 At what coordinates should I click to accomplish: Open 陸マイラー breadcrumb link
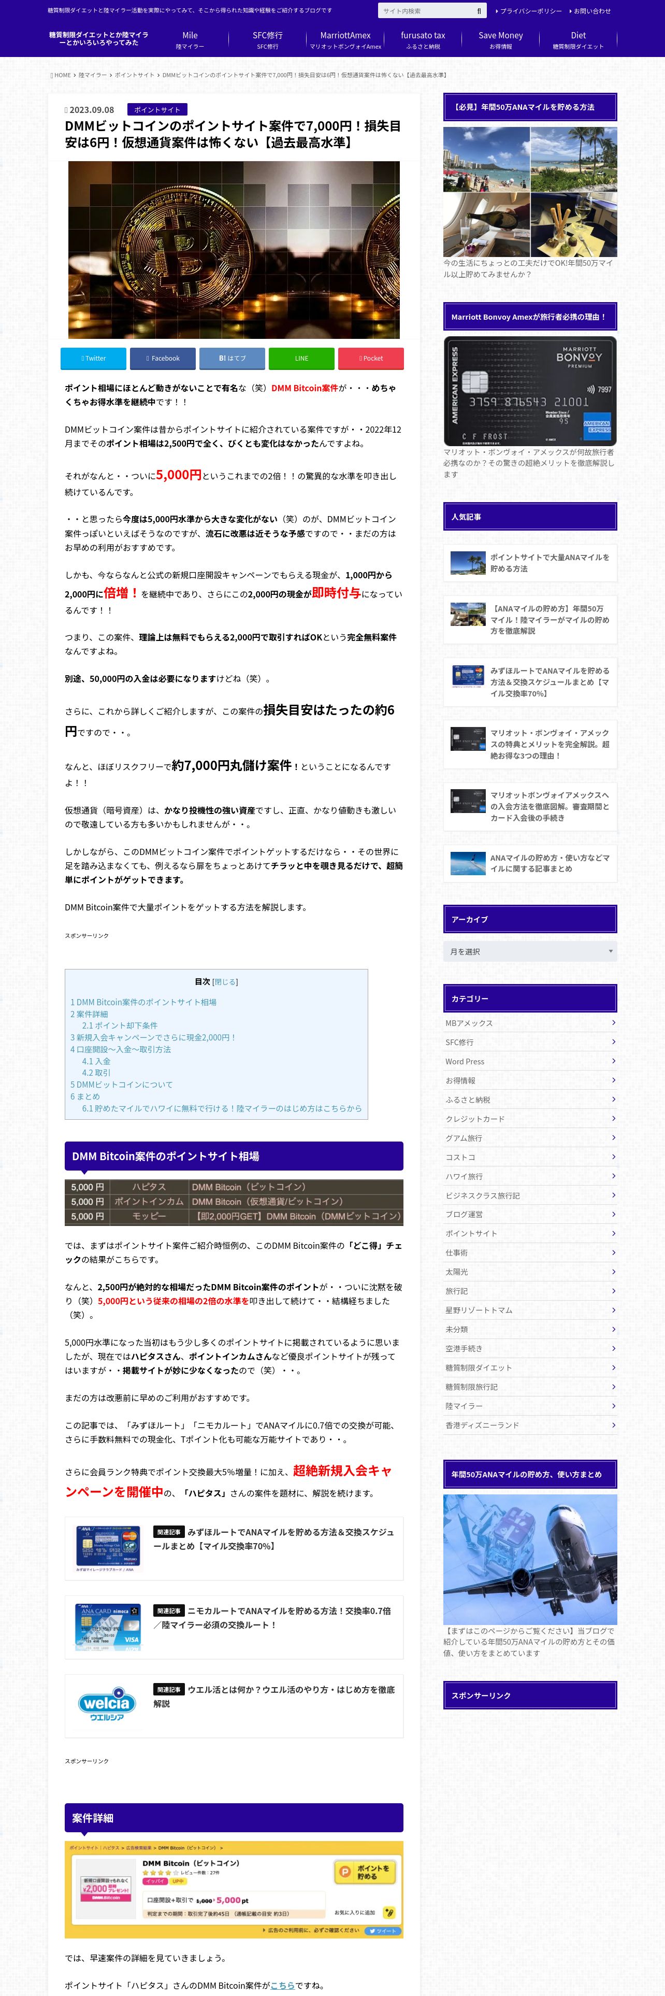coord(92,75)
